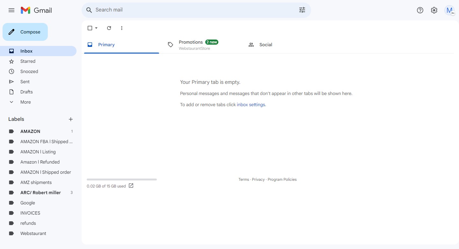Open the Terms link

244,179
